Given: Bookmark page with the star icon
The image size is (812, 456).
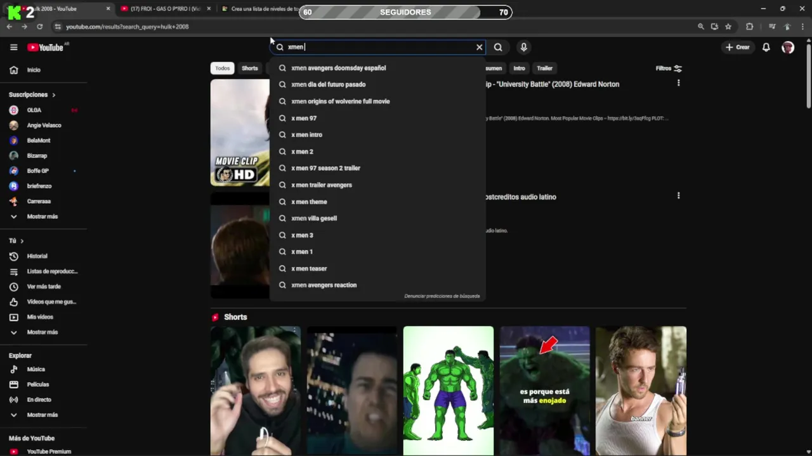Looking at the screenshot, I should click(x=728, y=27).
